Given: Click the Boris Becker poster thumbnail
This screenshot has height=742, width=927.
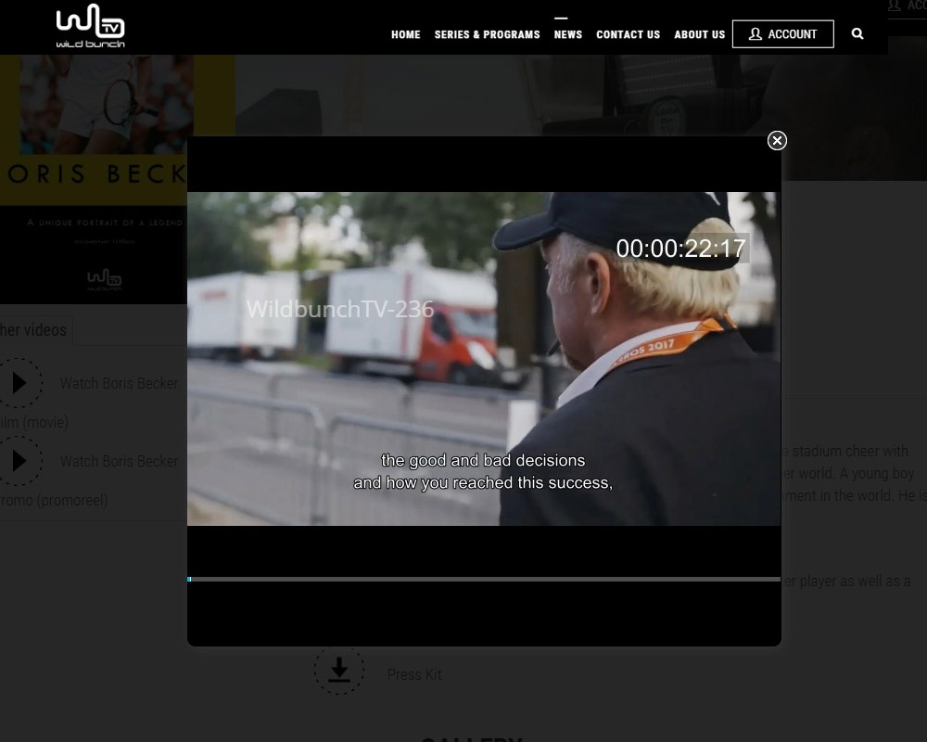Looking at the screenshot, I should [94, 179].
